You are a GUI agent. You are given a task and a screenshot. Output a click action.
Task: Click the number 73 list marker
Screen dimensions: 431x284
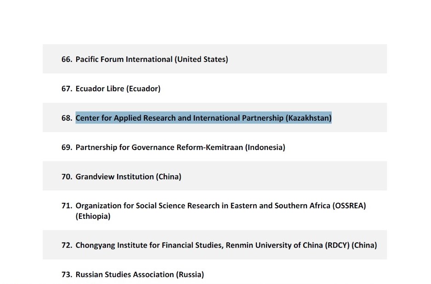point(67,274)
